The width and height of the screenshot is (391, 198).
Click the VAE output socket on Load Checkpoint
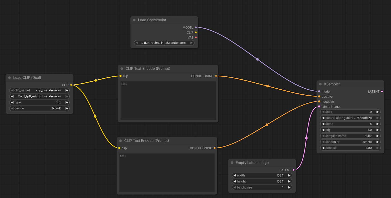pyautogui.click(x=196, y=37)
